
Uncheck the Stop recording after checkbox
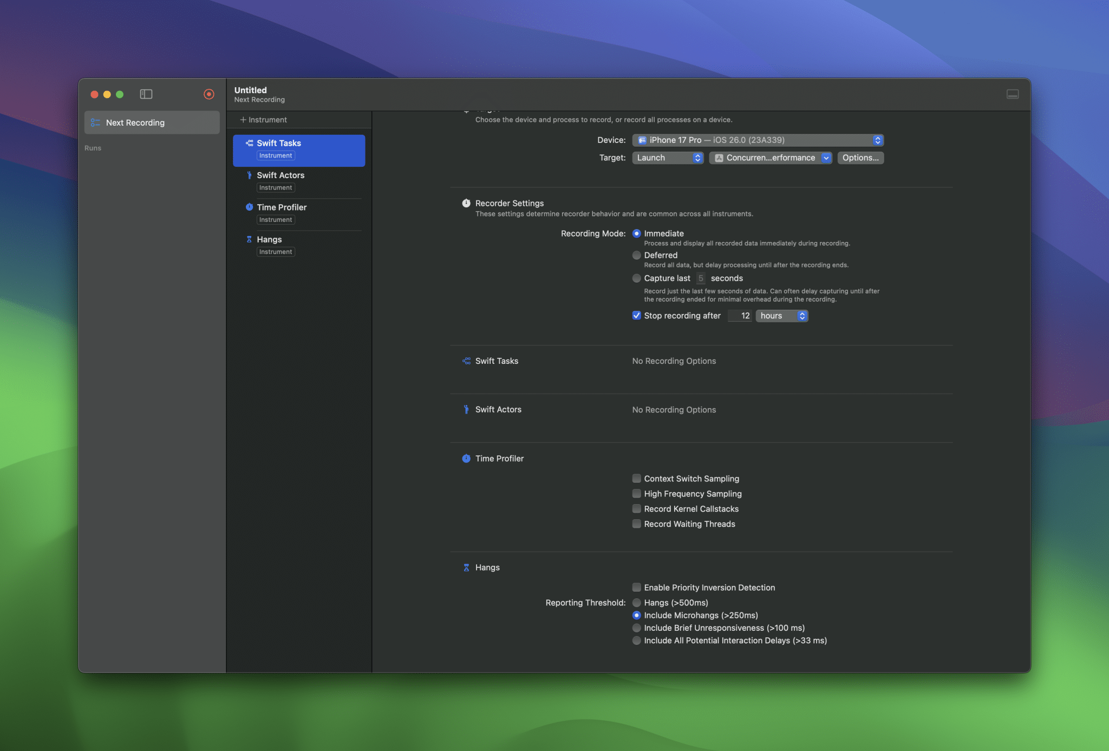tap(636, 316)
